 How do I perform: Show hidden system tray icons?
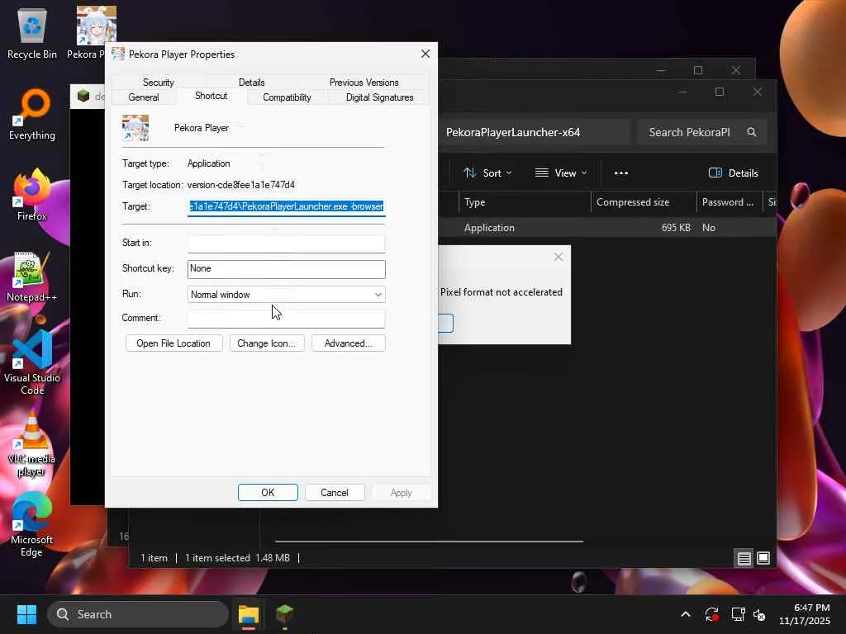pyautogui.click(x=685, y=614)
